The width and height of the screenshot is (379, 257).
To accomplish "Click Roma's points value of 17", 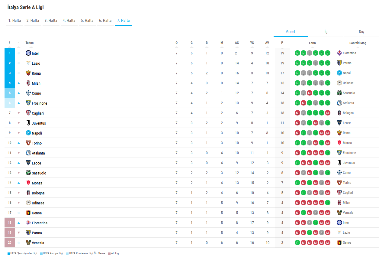I will 282,73.
